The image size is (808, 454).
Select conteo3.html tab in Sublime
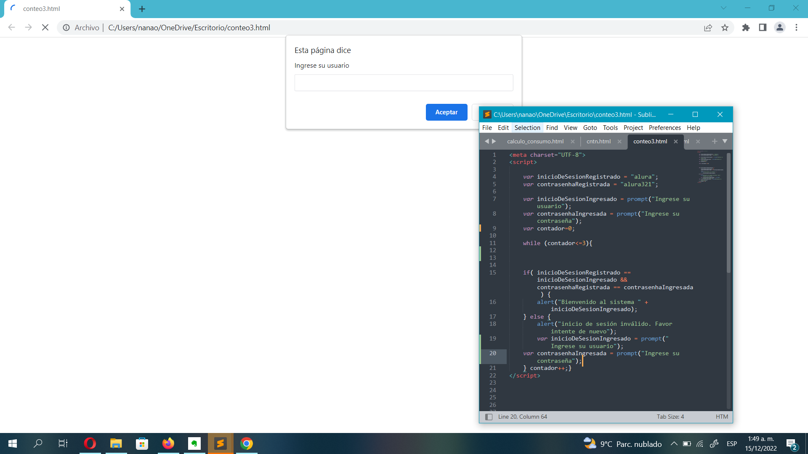(650, 142)
